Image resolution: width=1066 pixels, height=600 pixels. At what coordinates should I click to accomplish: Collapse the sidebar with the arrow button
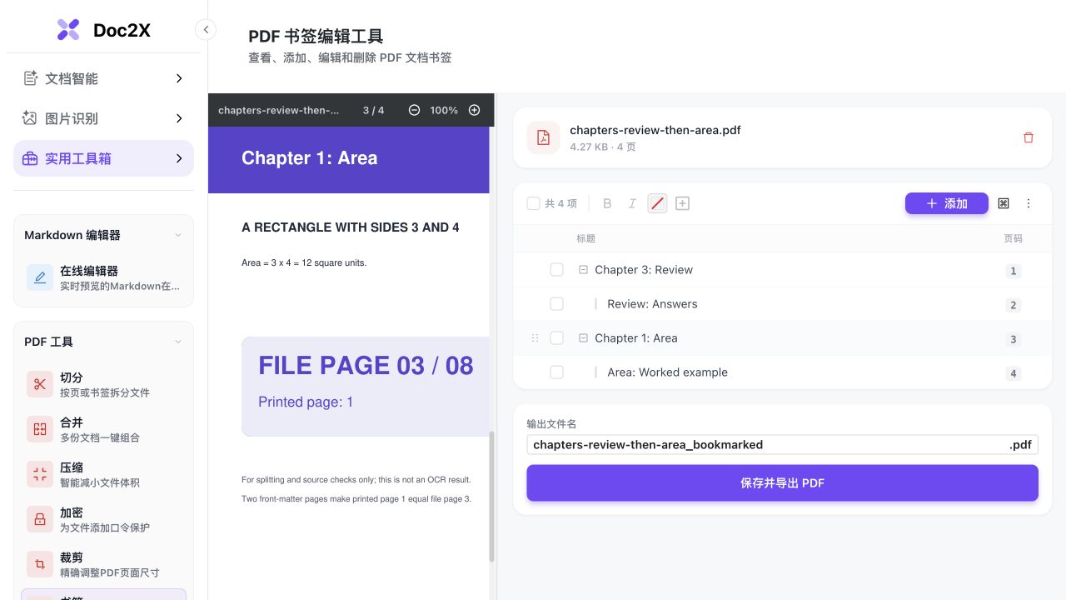coord(206,30)
